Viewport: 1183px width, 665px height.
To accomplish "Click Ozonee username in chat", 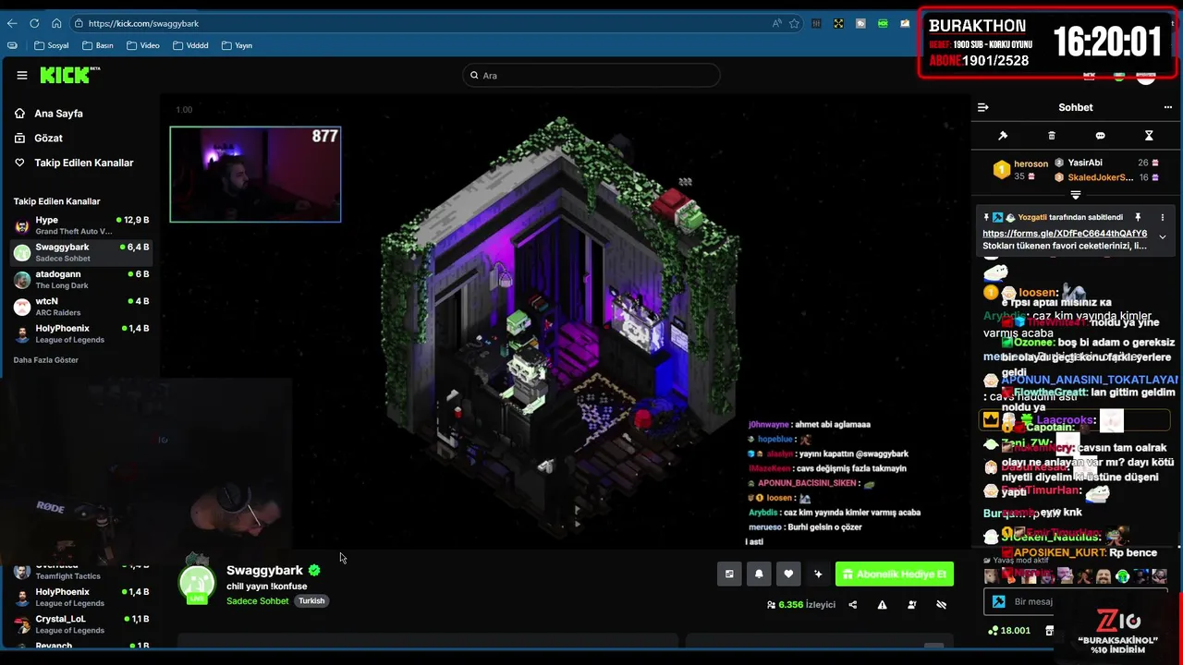I will pos(1033,342).
